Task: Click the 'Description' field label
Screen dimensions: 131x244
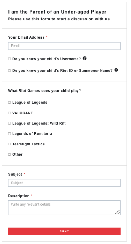Action: (x=19, y=196)
